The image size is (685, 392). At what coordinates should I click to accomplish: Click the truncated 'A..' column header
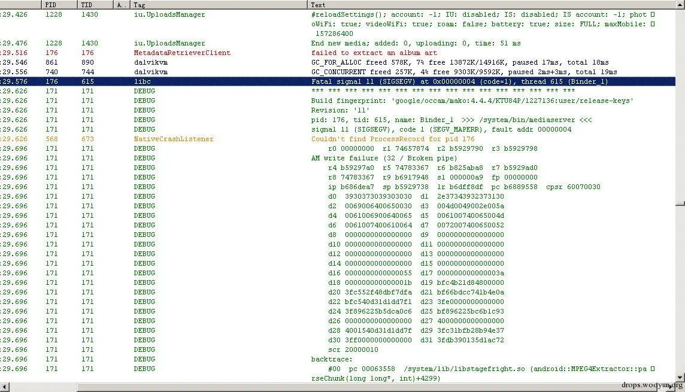(x=122, y=5)
